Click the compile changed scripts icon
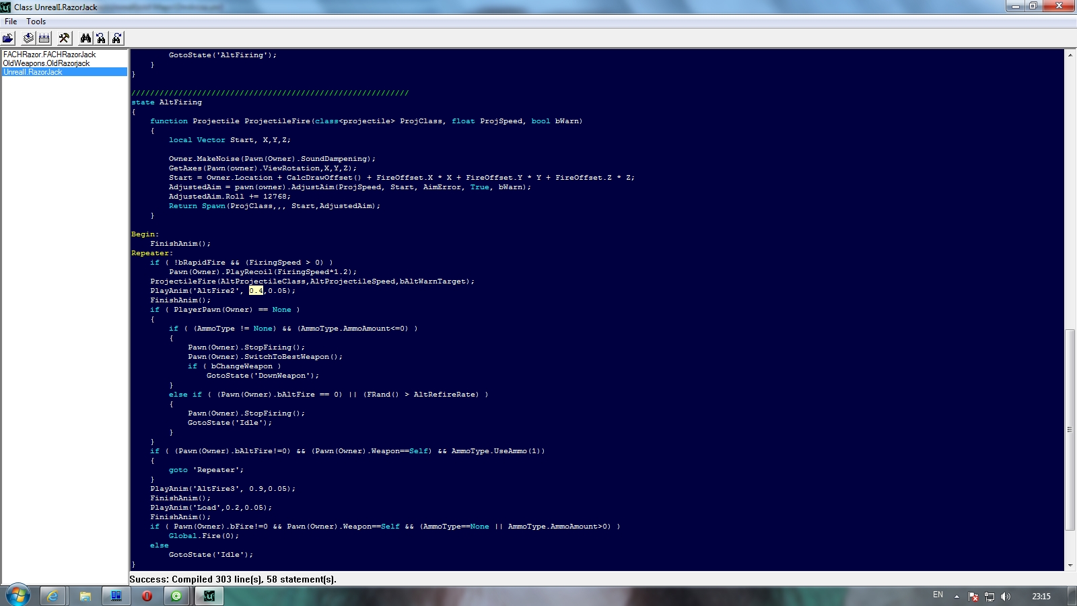This screenshot has width=1077, height=606. click(28, 38)
